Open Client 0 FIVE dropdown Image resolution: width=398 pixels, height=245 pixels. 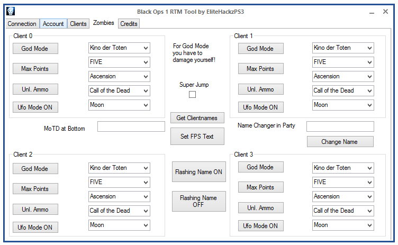119,62
